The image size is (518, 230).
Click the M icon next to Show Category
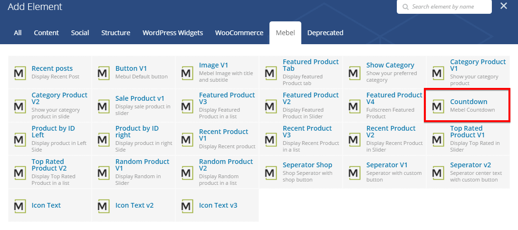(354, 73)
